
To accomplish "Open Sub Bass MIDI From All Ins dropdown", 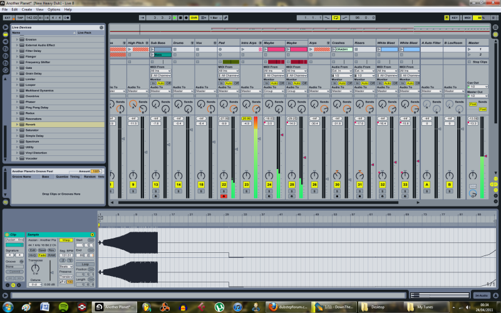I will (x=161, y=71).
